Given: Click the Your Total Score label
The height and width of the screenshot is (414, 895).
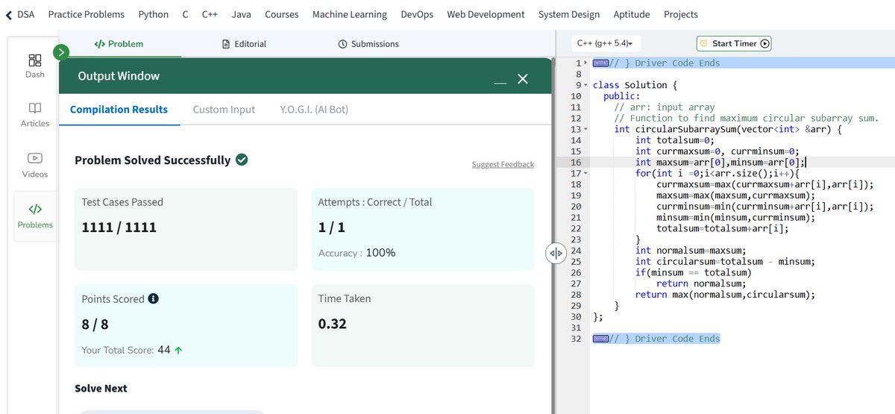Looking at the screenshot, I should coord(118,350).
